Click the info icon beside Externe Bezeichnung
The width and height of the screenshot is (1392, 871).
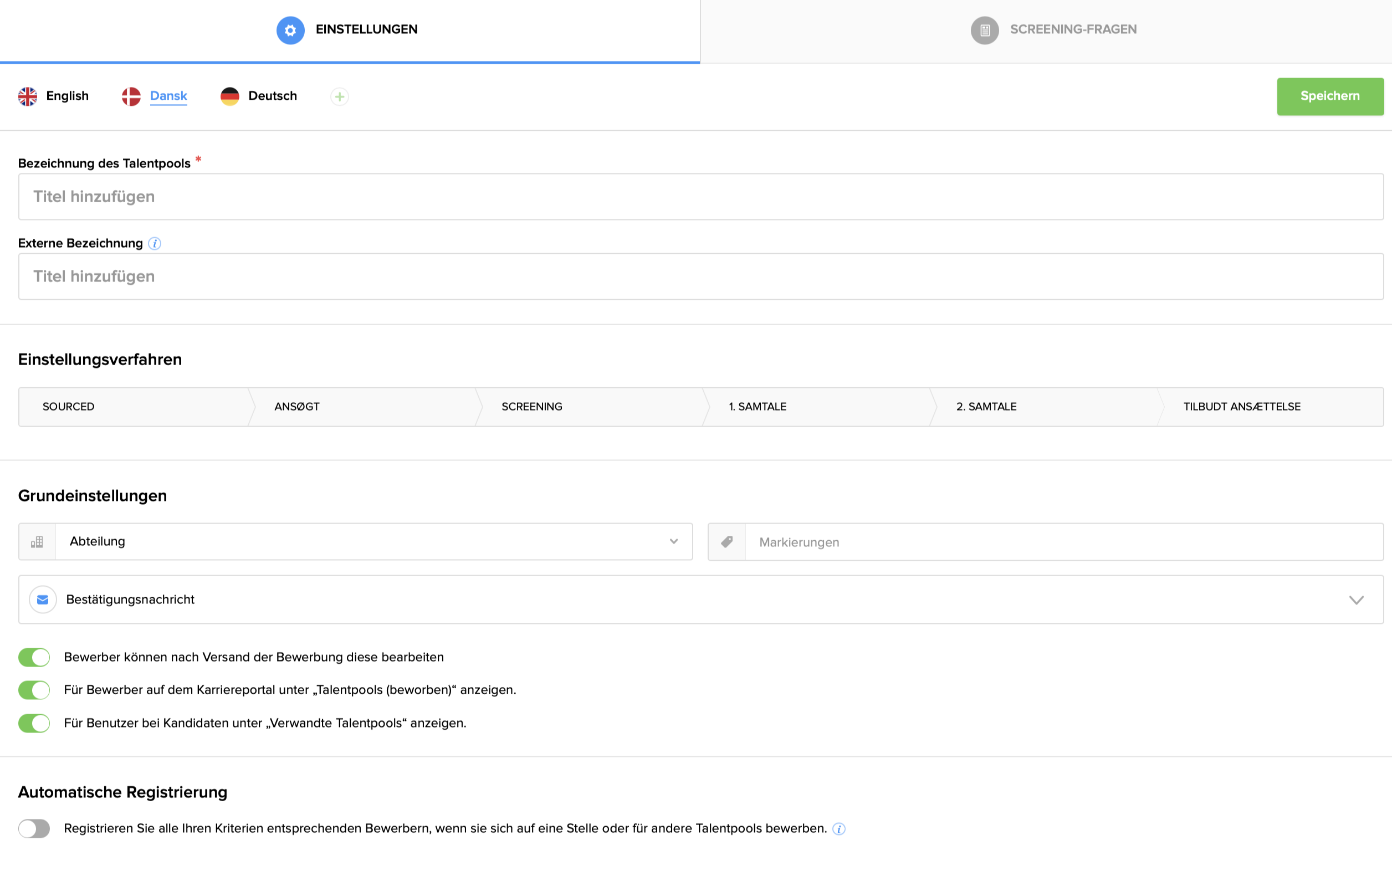point(155,244)
